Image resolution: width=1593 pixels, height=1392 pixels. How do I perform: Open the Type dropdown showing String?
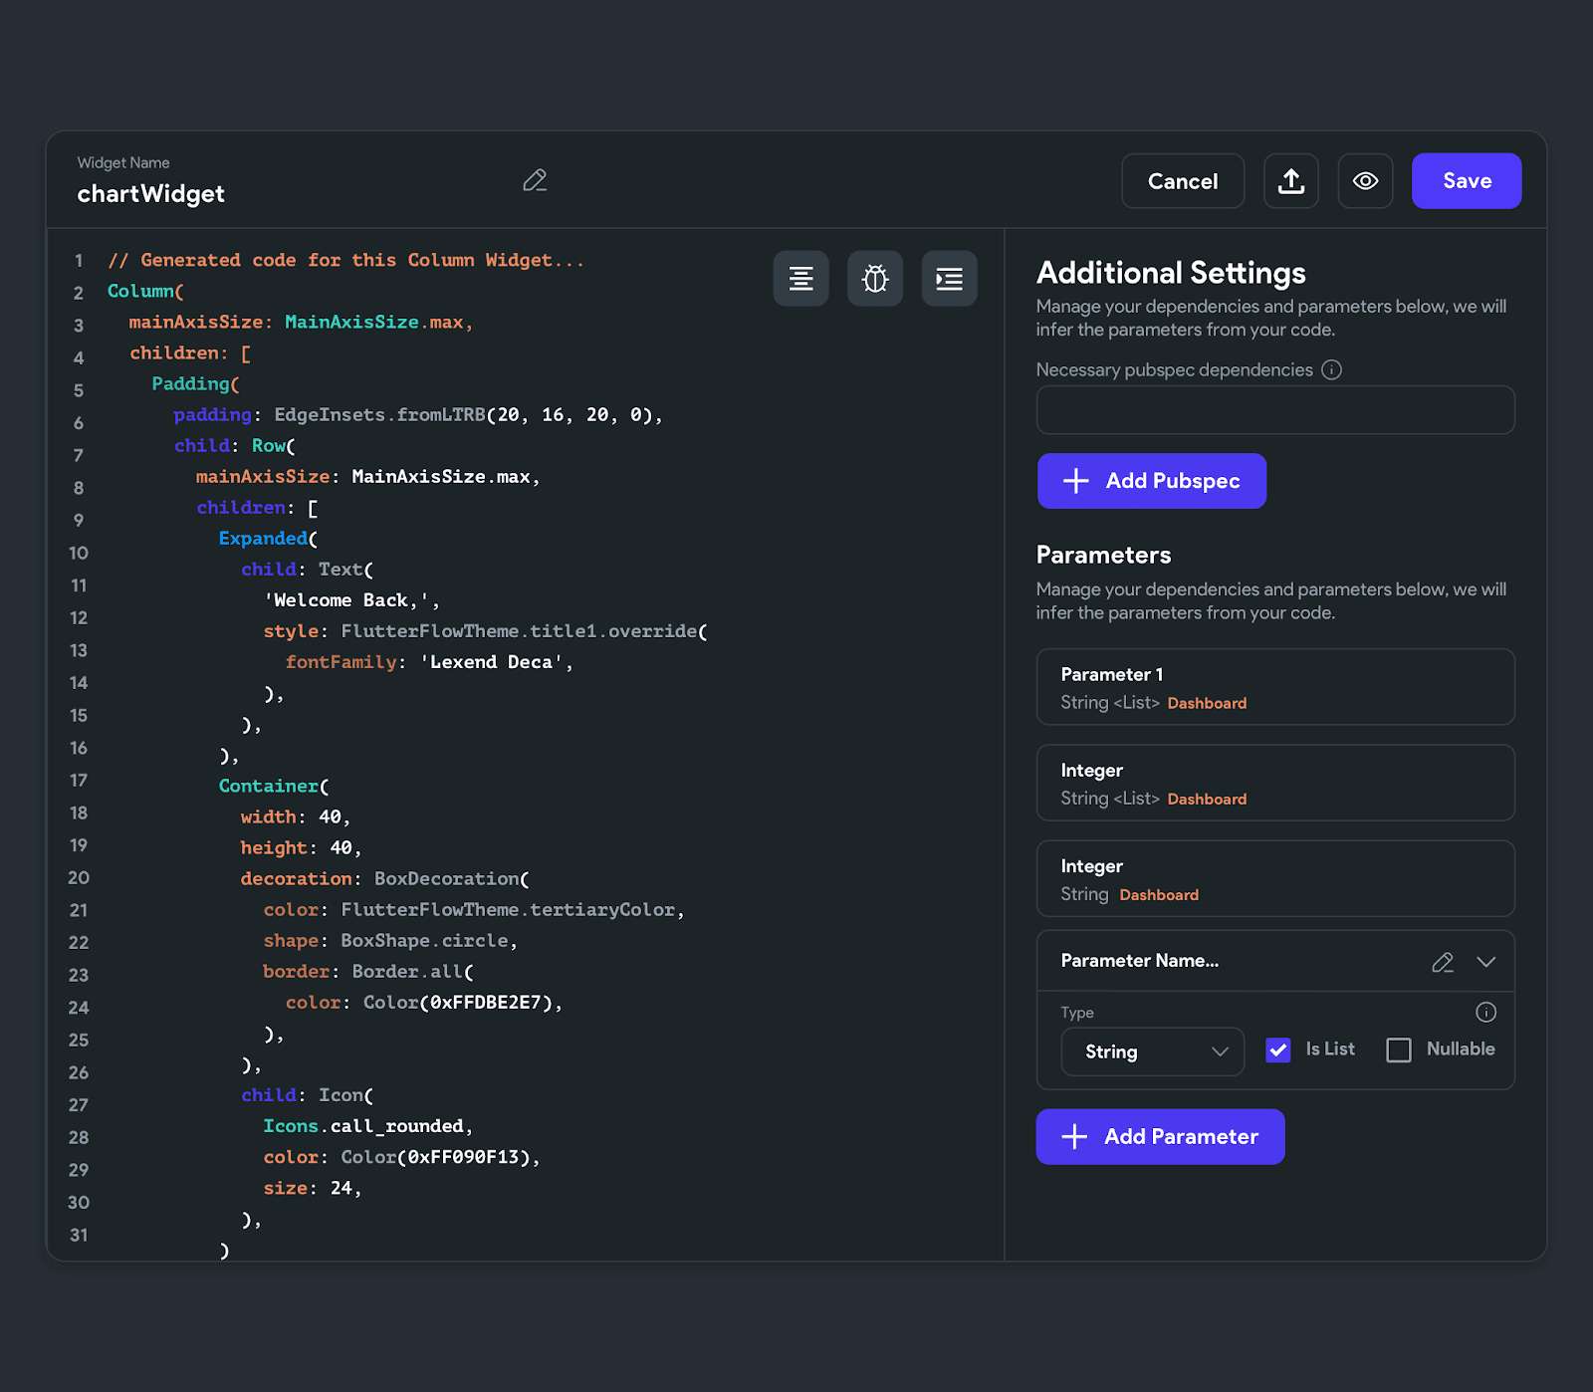point(1152,1051)
